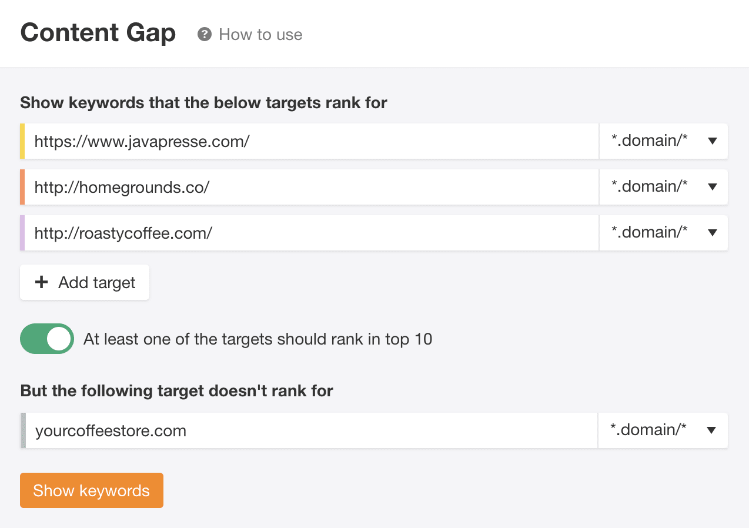Add another target with 'Add target'
This screenshot has height=528, width=749.
pos(84,282)
